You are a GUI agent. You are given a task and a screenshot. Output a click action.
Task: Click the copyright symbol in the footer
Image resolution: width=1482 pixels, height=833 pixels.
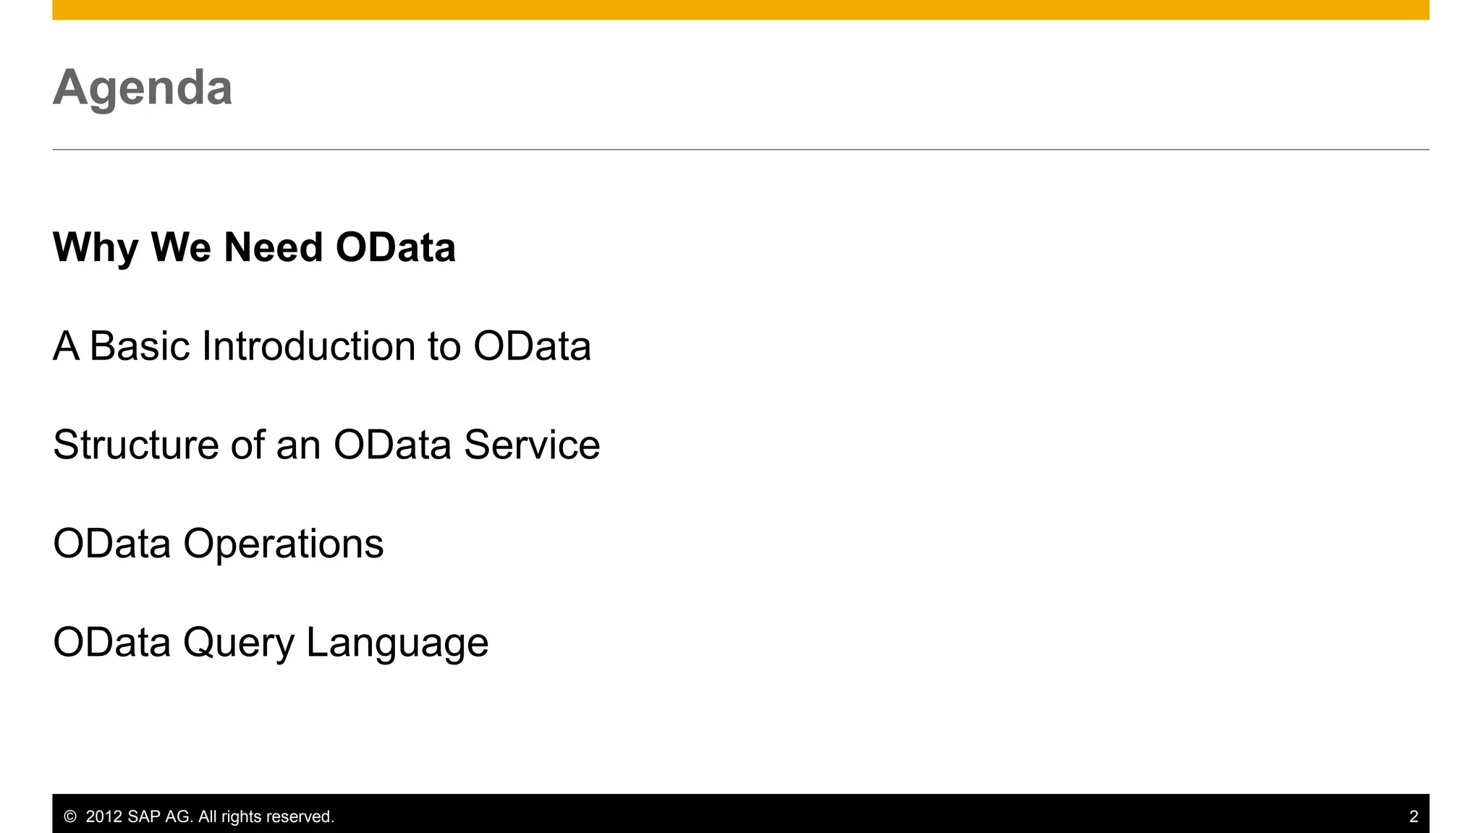(70, 816)
